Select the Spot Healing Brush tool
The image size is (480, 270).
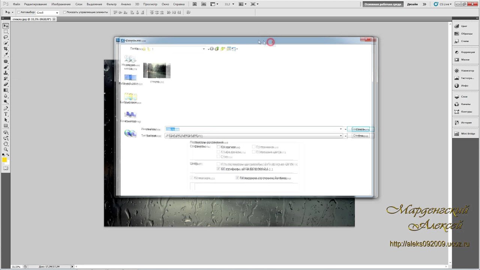tap(6, 61)
